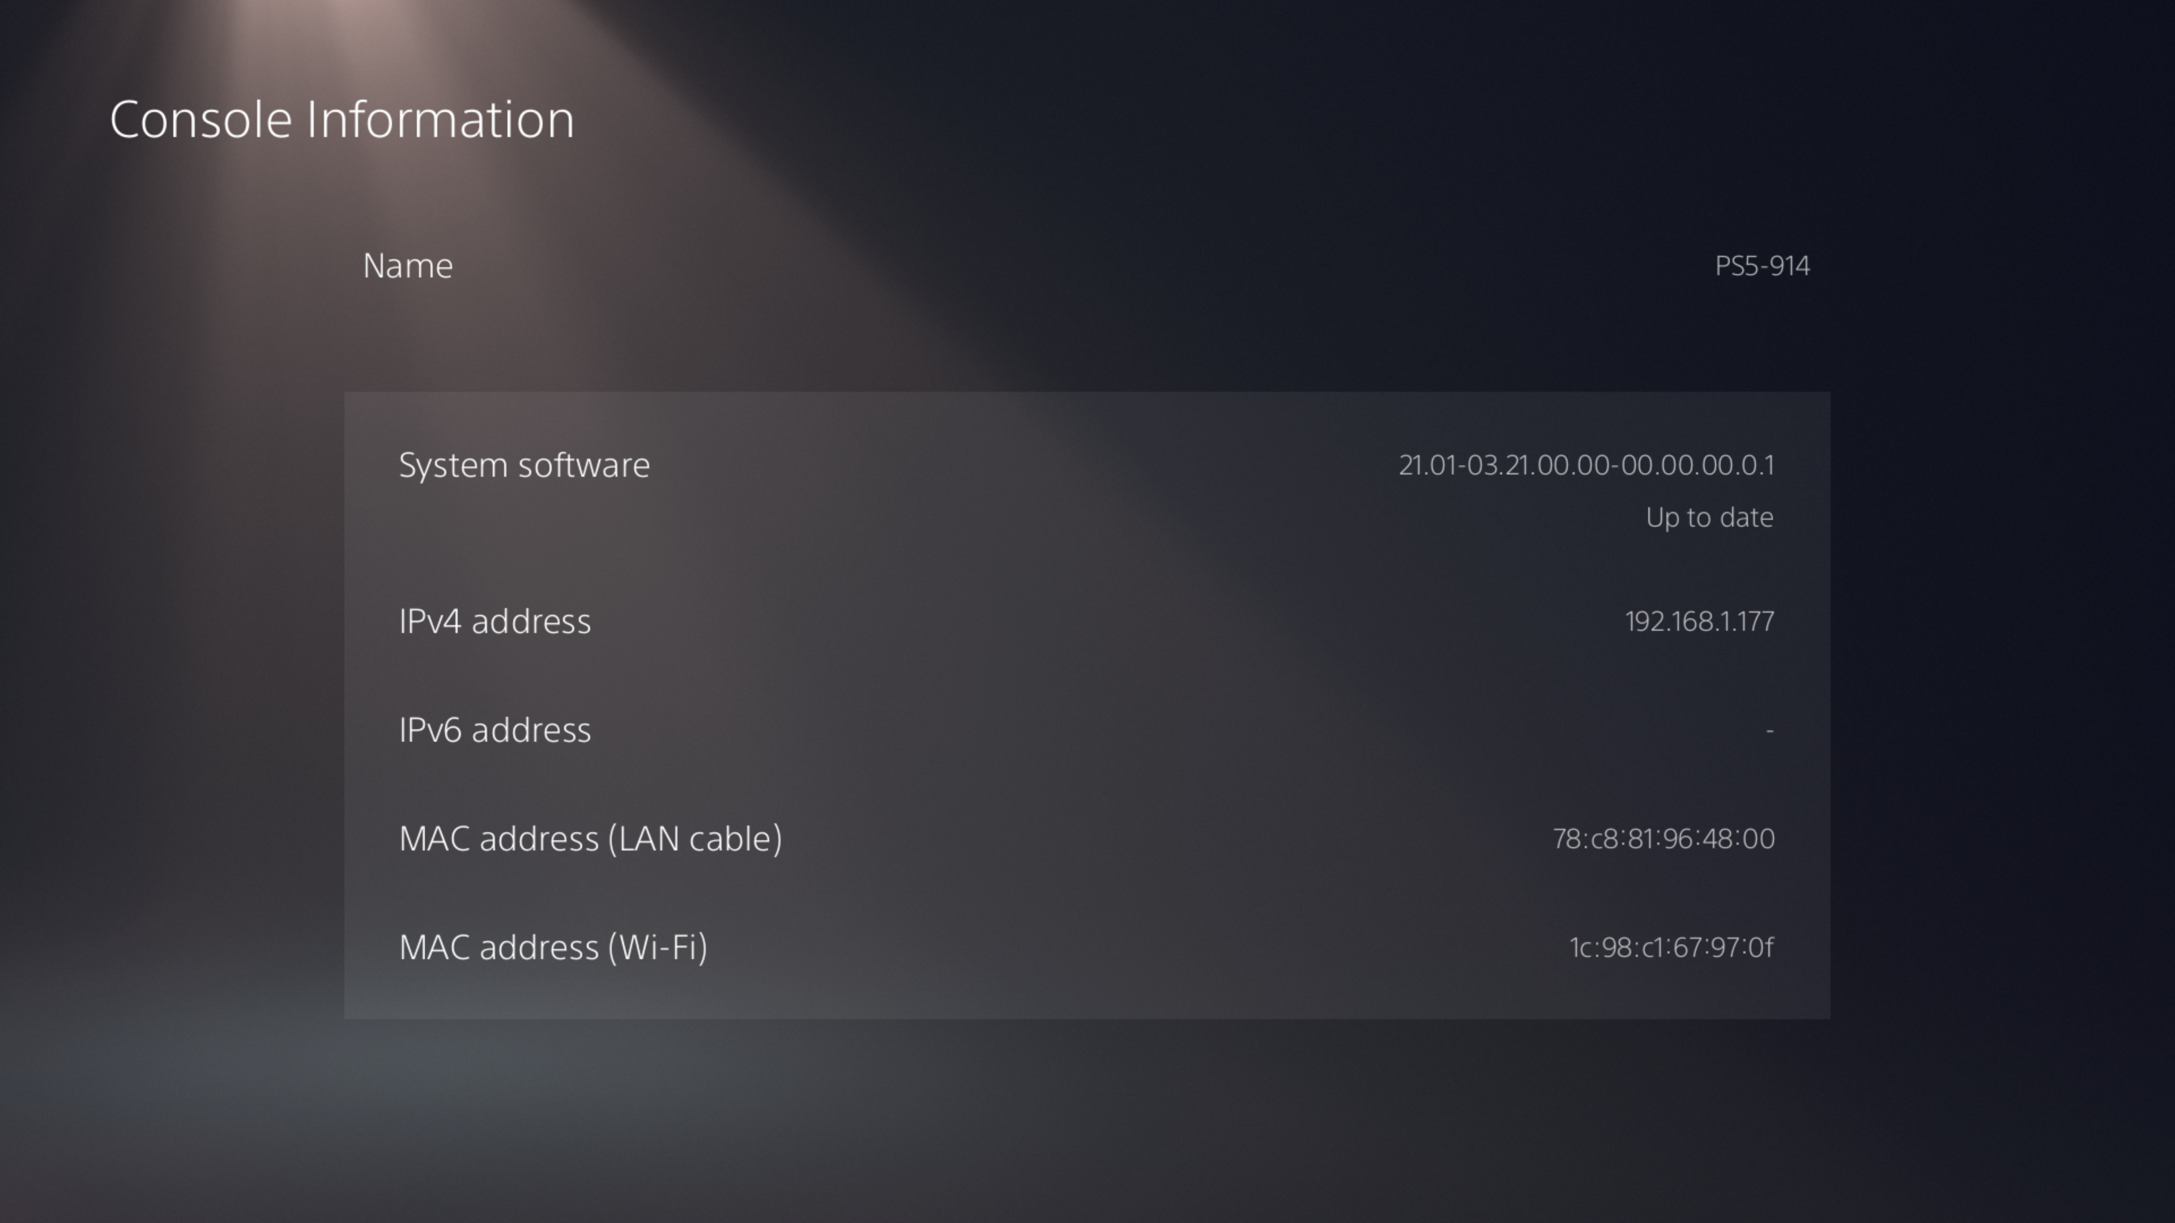Click the LAN MAC value 78:c8:81:96:48:00

click(1664, 839)
